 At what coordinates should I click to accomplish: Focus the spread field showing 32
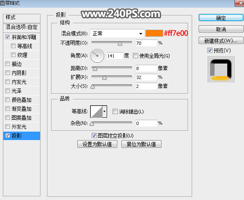pos(146,77)
